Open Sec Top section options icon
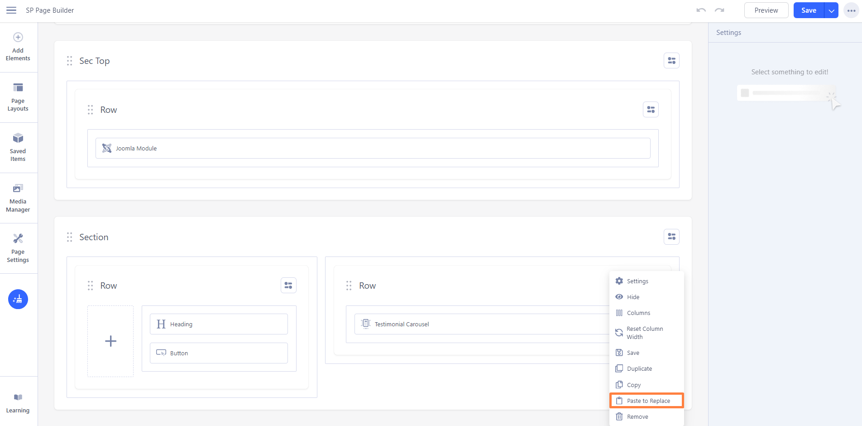Image resolution: width=862 pixels, height=426 pixels. (x=671, y=61)
